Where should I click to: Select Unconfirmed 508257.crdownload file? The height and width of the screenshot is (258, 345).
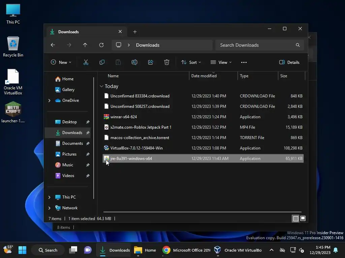point(203,106)
